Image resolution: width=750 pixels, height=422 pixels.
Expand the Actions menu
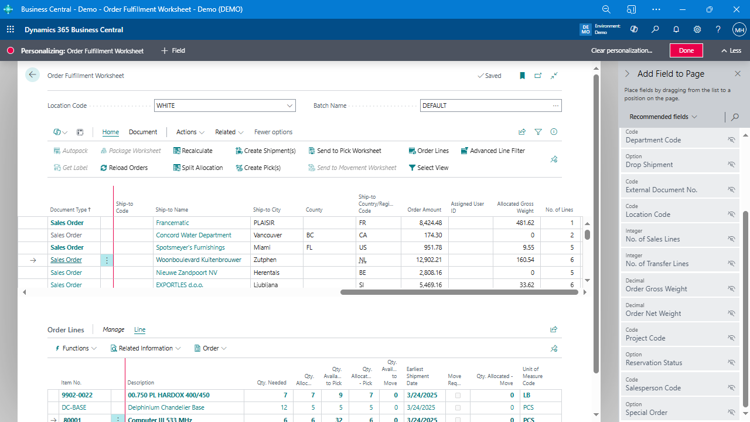point(190,132)
